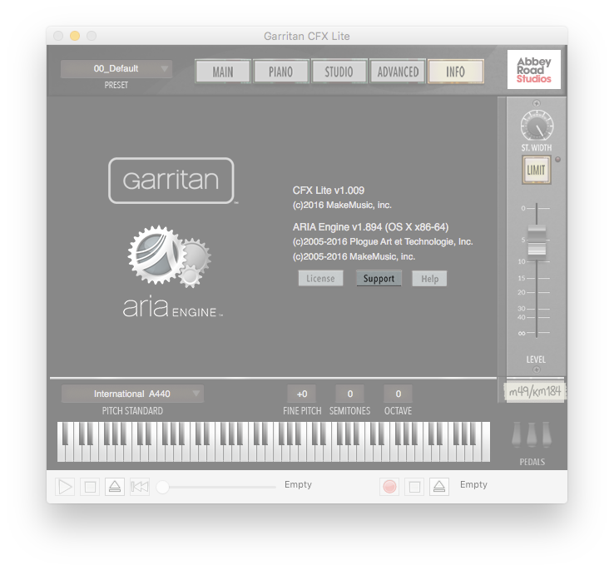This screenshot has width=614, height=570.
Task: Click the left soft pedal
Action: tap(517, 435)
